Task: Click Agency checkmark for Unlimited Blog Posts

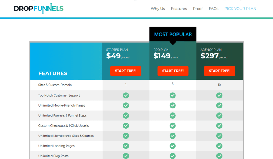Action: point(219,156)
